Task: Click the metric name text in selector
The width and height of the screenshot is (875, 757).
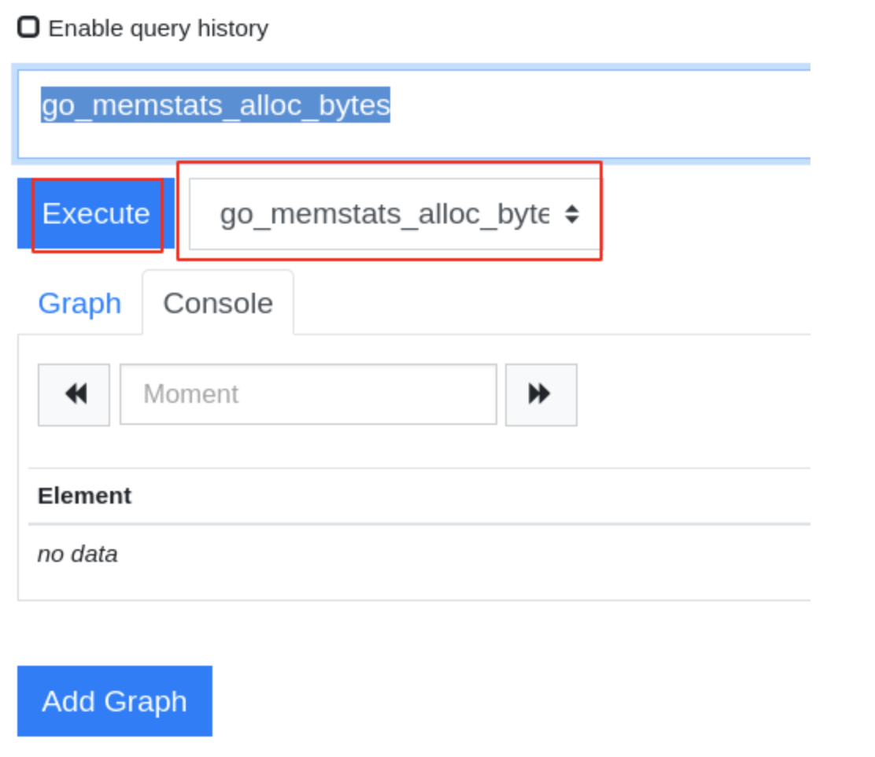Action: tap(385, 214)
